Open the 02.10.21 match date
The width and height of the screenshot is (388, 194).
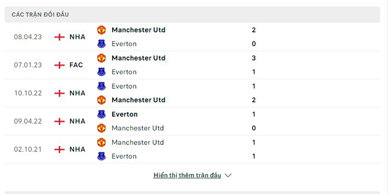[x=27, y=149]
